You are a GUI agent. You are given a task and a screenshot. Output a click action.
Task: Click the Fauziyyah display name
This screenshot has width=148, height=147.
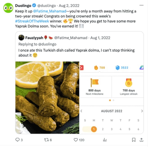click(x=34, y=38)
